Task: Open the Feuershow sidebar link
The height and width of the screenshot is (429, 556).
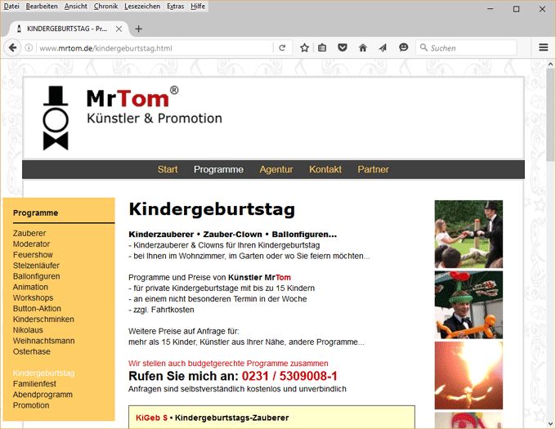Action: click(33, 255)
